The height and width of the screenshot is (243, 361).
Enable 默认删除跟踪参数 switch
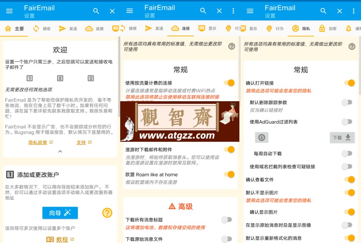347,102
